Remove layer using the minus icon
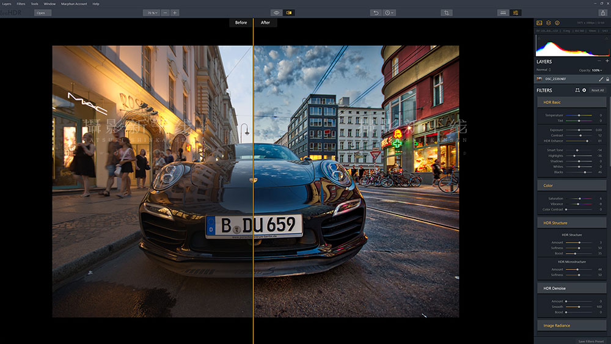This screenshot has width=611, height=344. tap(599, 60)
